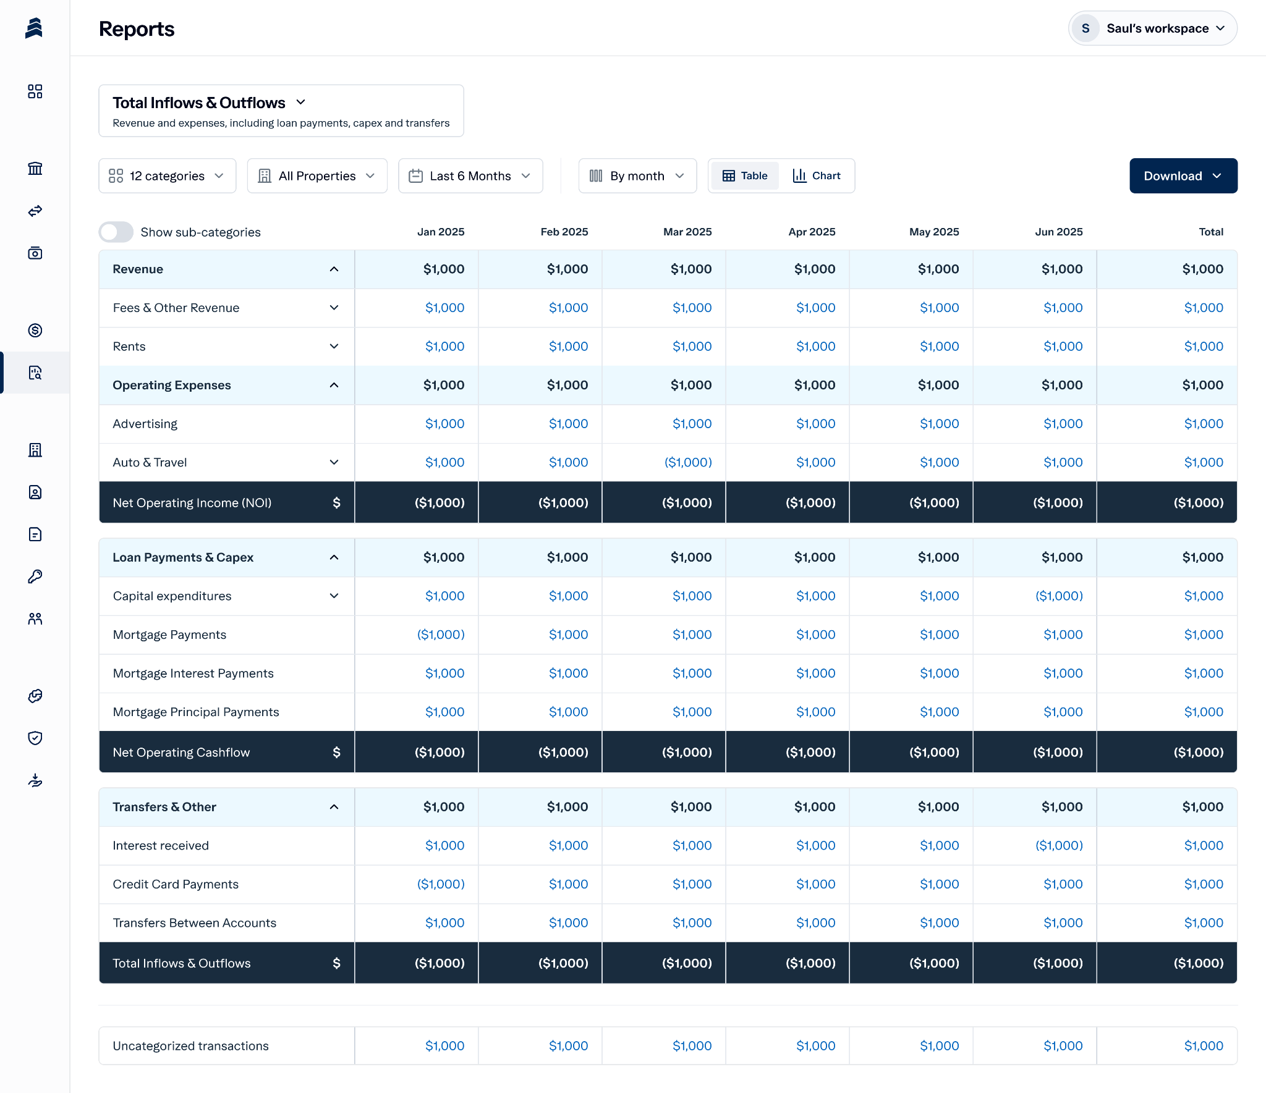The height and width of the screenshot is (1093, 1266).
Task: Collapse the Revenue section chevron
Action: point(334,269)
